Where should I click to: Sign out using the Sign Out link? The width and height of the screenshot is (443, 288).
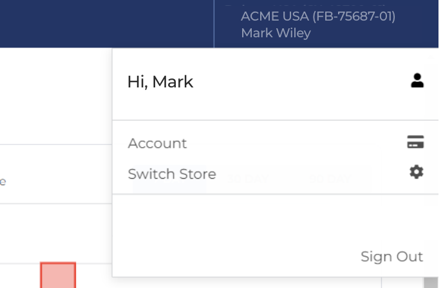391,256
